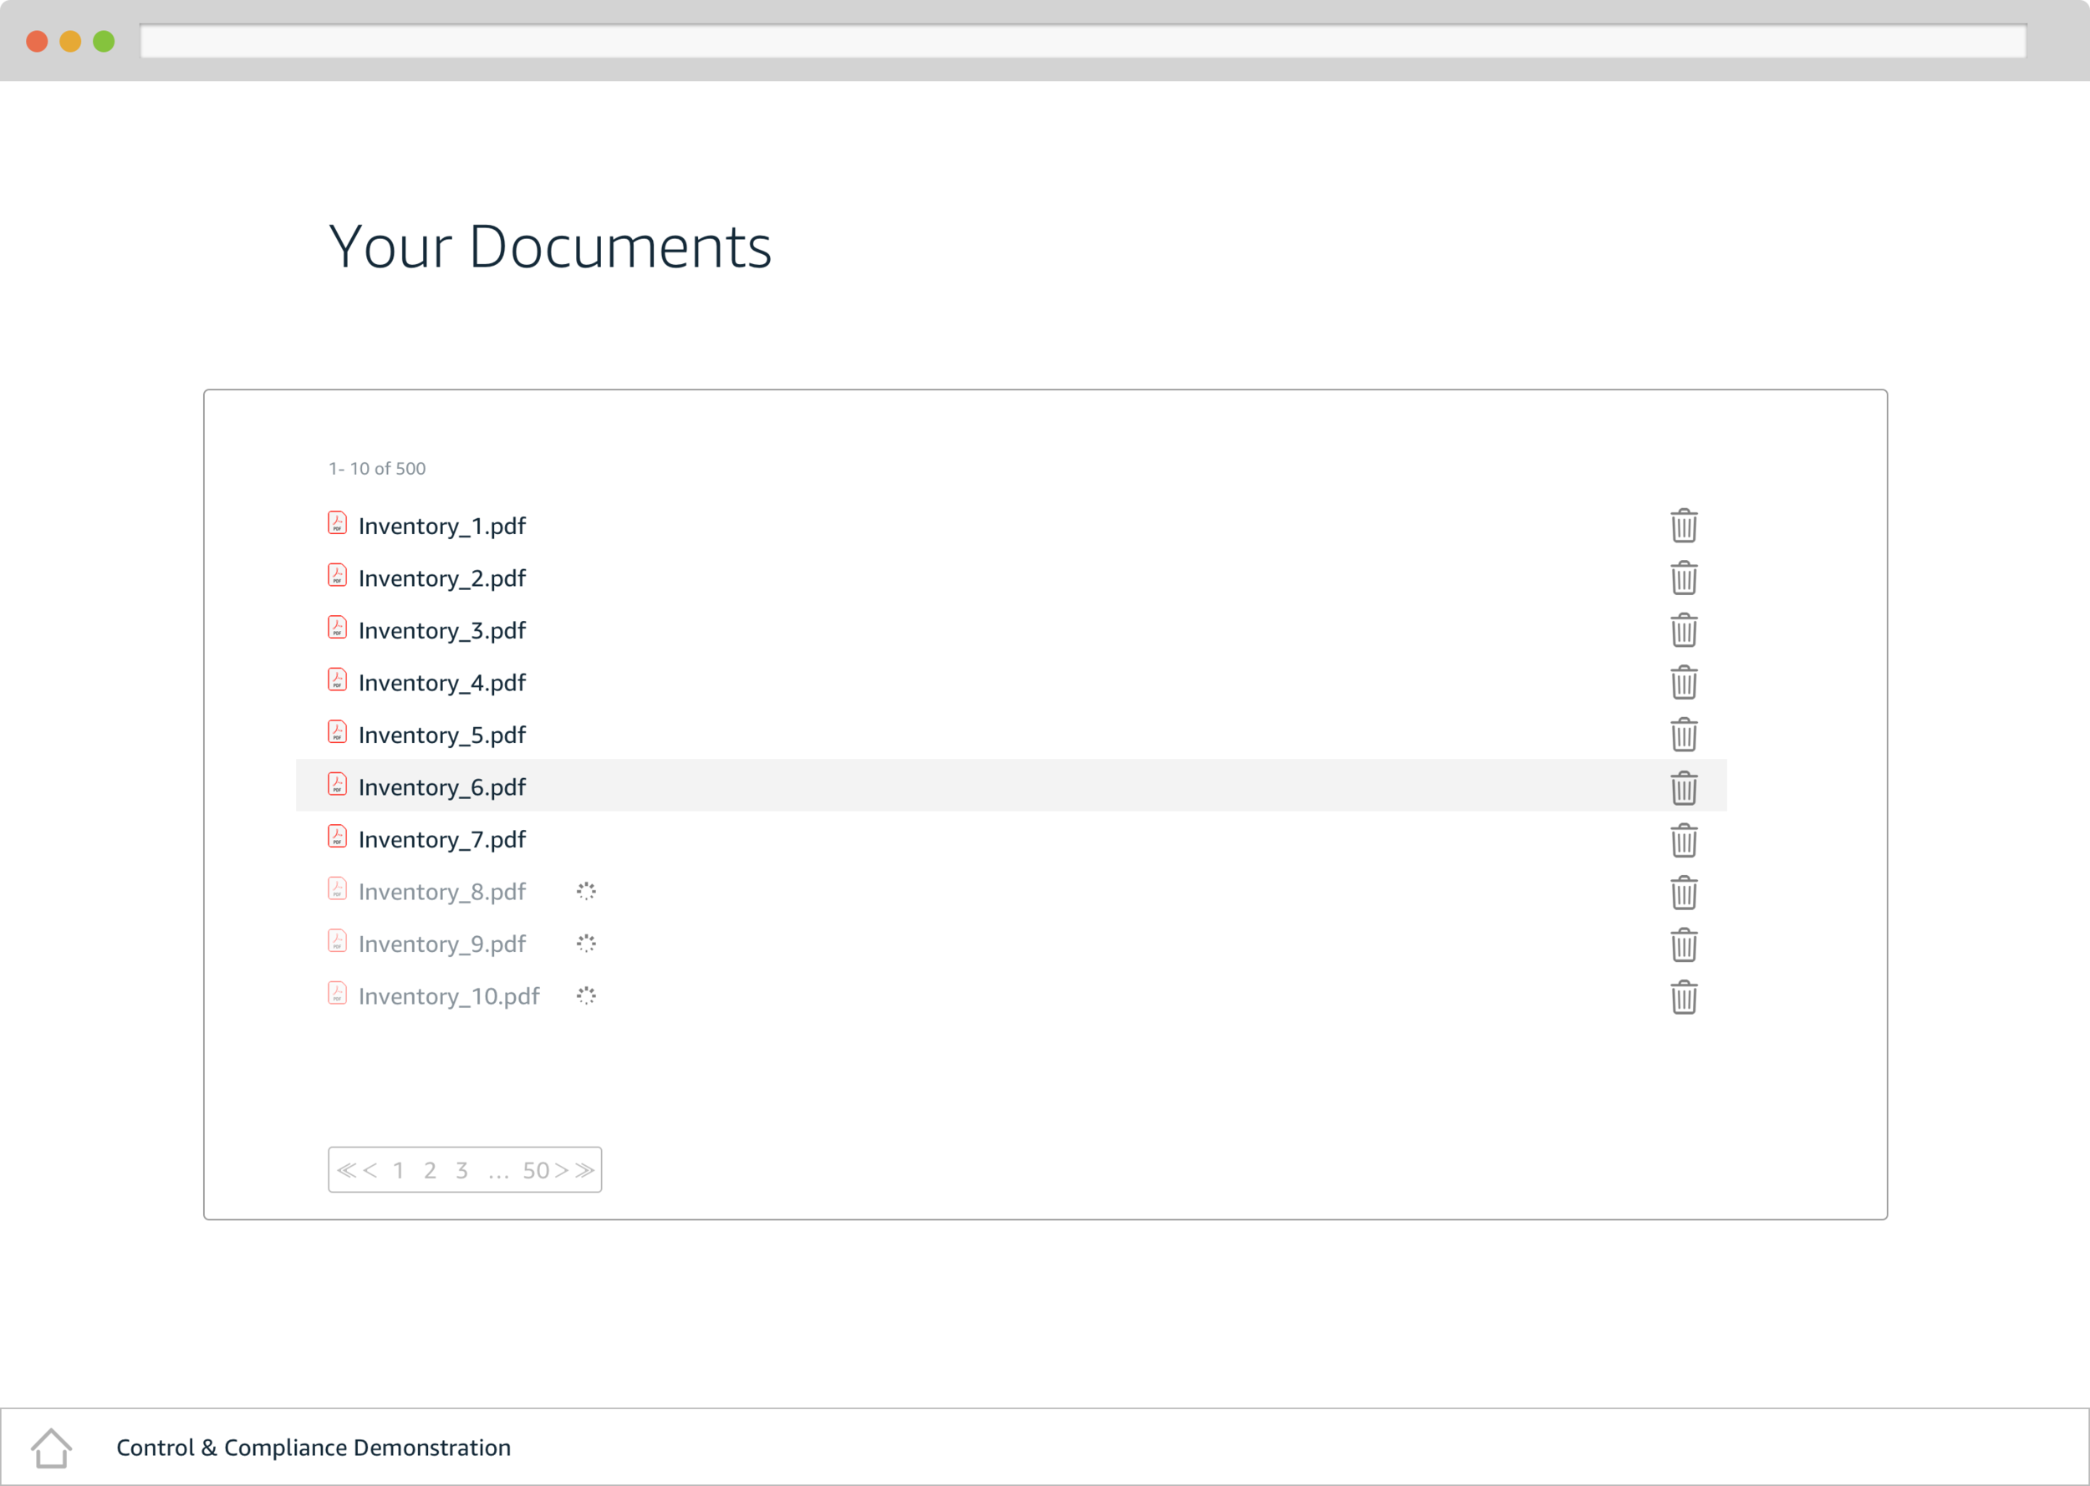Open Inventory_4.pdf document
Image resolution: width=2090 pixels, height=1486 pixels.
pos(442,683)
